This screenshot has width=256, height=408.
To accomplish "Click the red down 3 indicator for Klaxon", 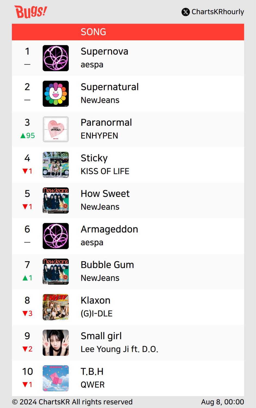I will coord(27,313).
